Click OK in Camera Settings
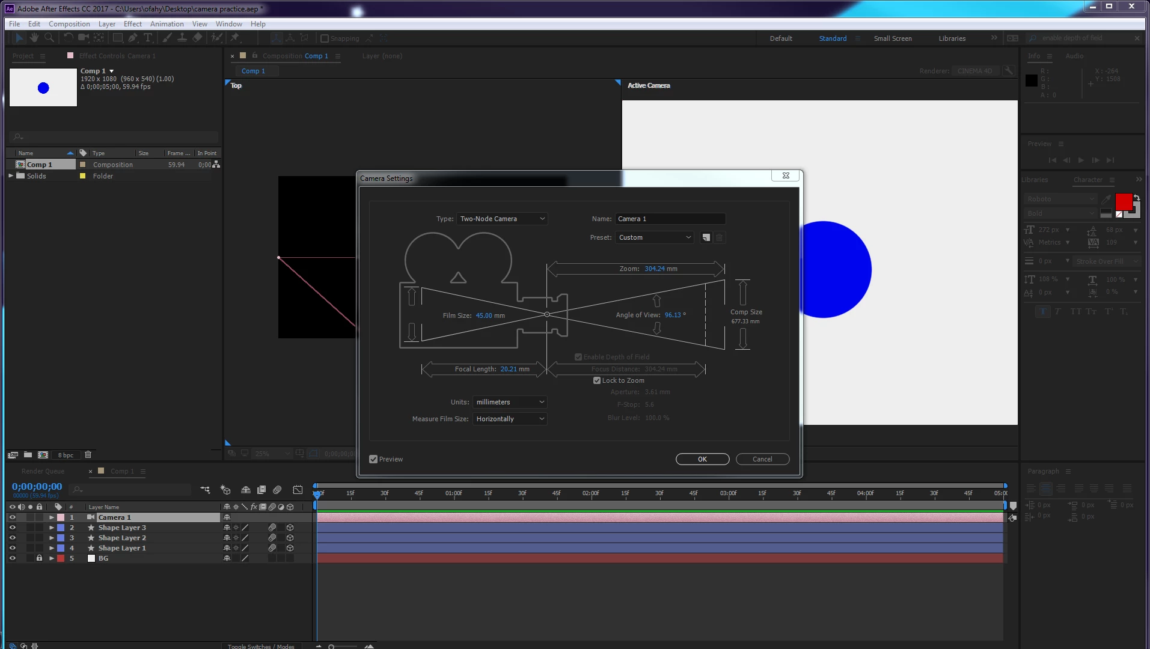Screen dimensions: 1150x649 point(702,459)
